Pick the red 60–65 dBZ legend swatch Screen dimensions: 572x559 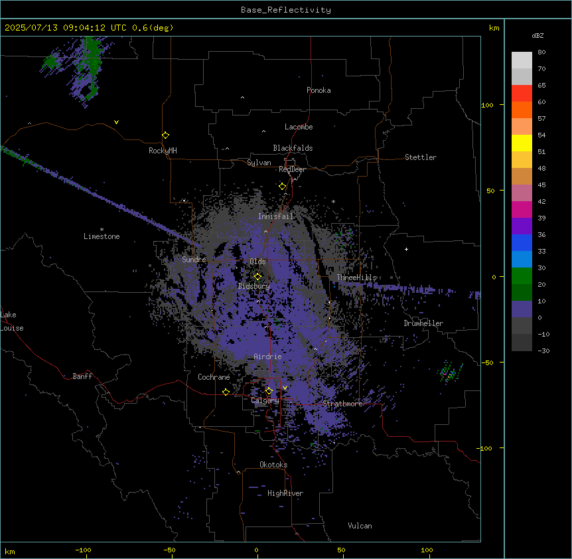point(522,94)
